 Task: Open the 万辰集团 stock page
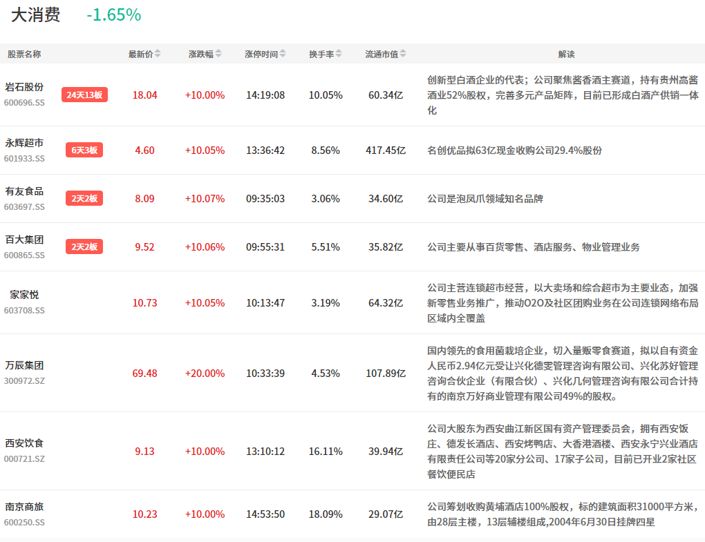click(24, 365)
